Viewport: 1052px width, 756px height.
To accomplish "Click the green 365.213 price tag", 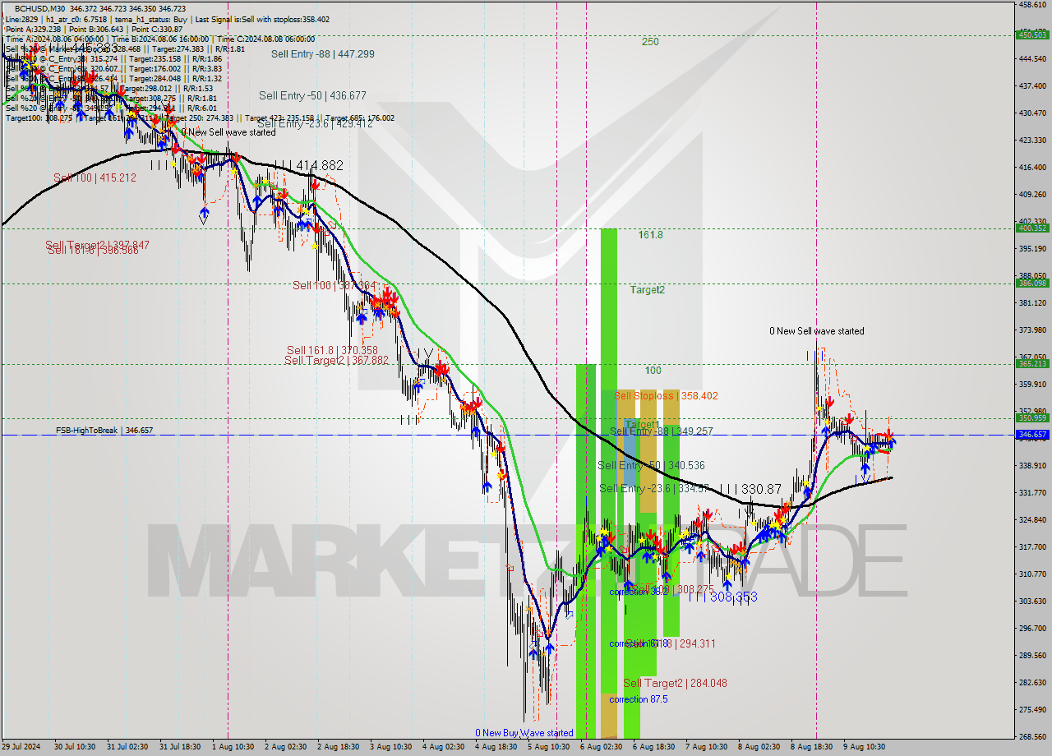I will pyautogui.click(x=1032, y=364).
